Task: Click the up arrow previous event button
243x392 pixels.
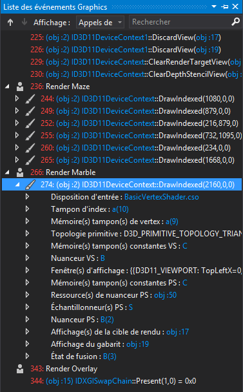Action: (x=10, y=23)
